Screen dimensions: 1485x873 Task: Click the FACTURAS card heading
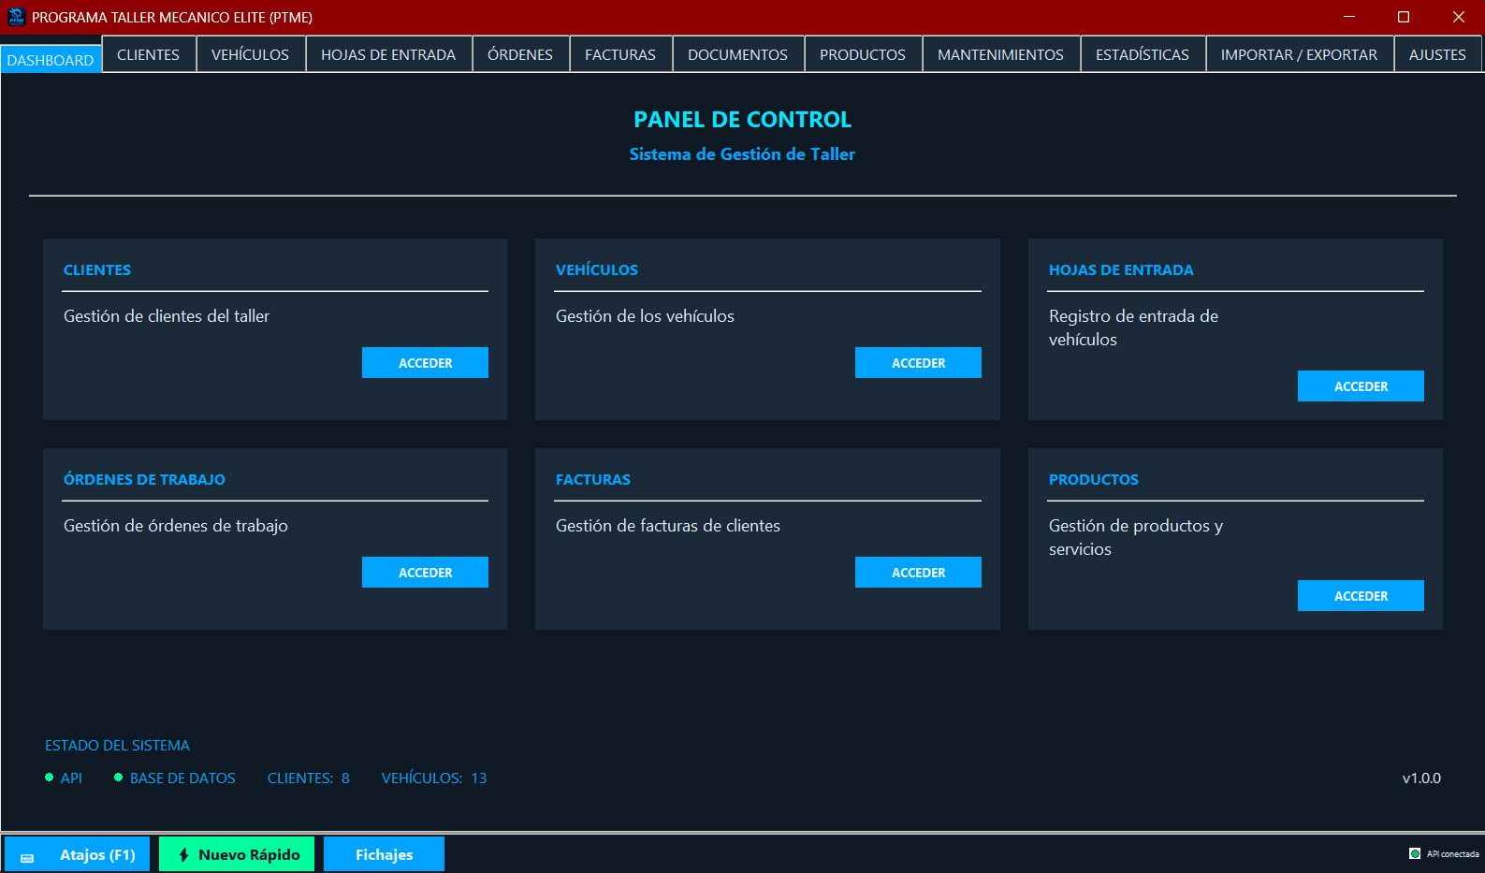(593, 479)
